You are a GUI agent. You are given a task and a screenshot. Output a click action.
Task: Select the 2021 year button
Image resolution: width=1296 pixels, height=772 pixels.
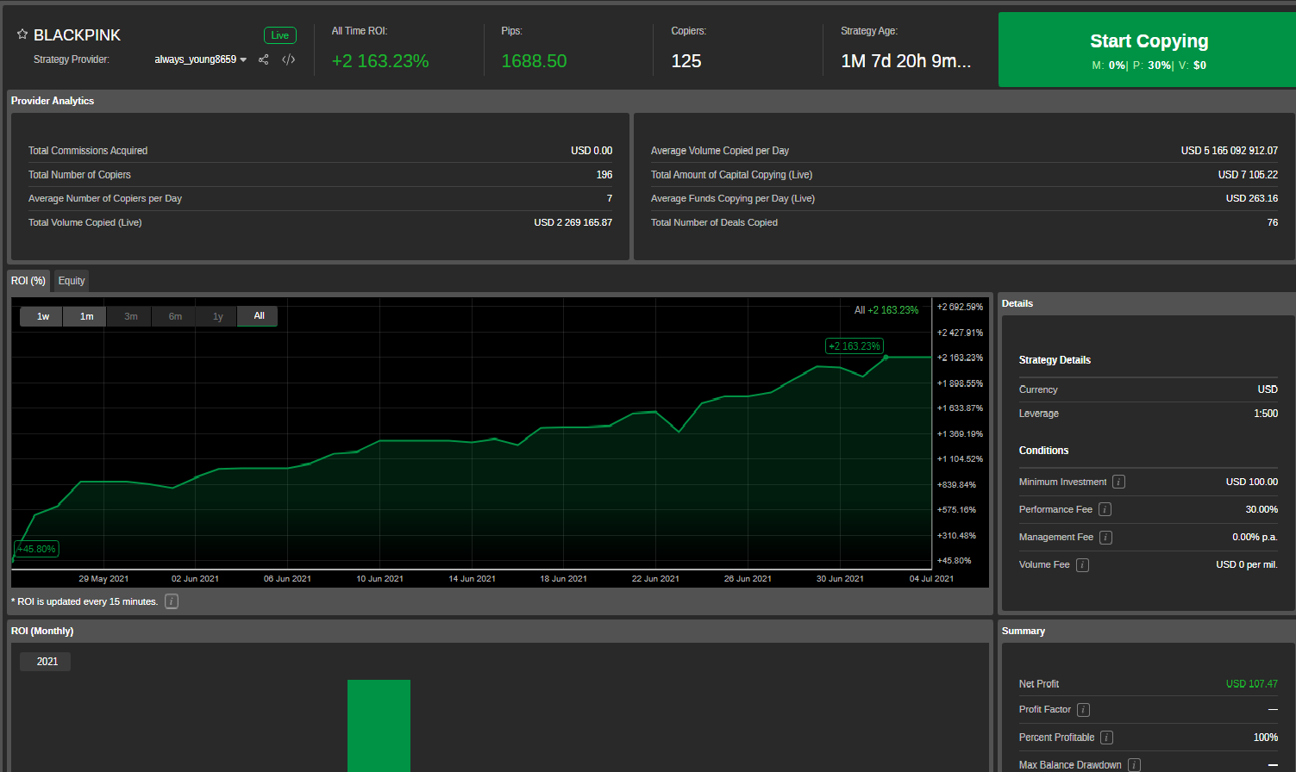click(47, 662)
